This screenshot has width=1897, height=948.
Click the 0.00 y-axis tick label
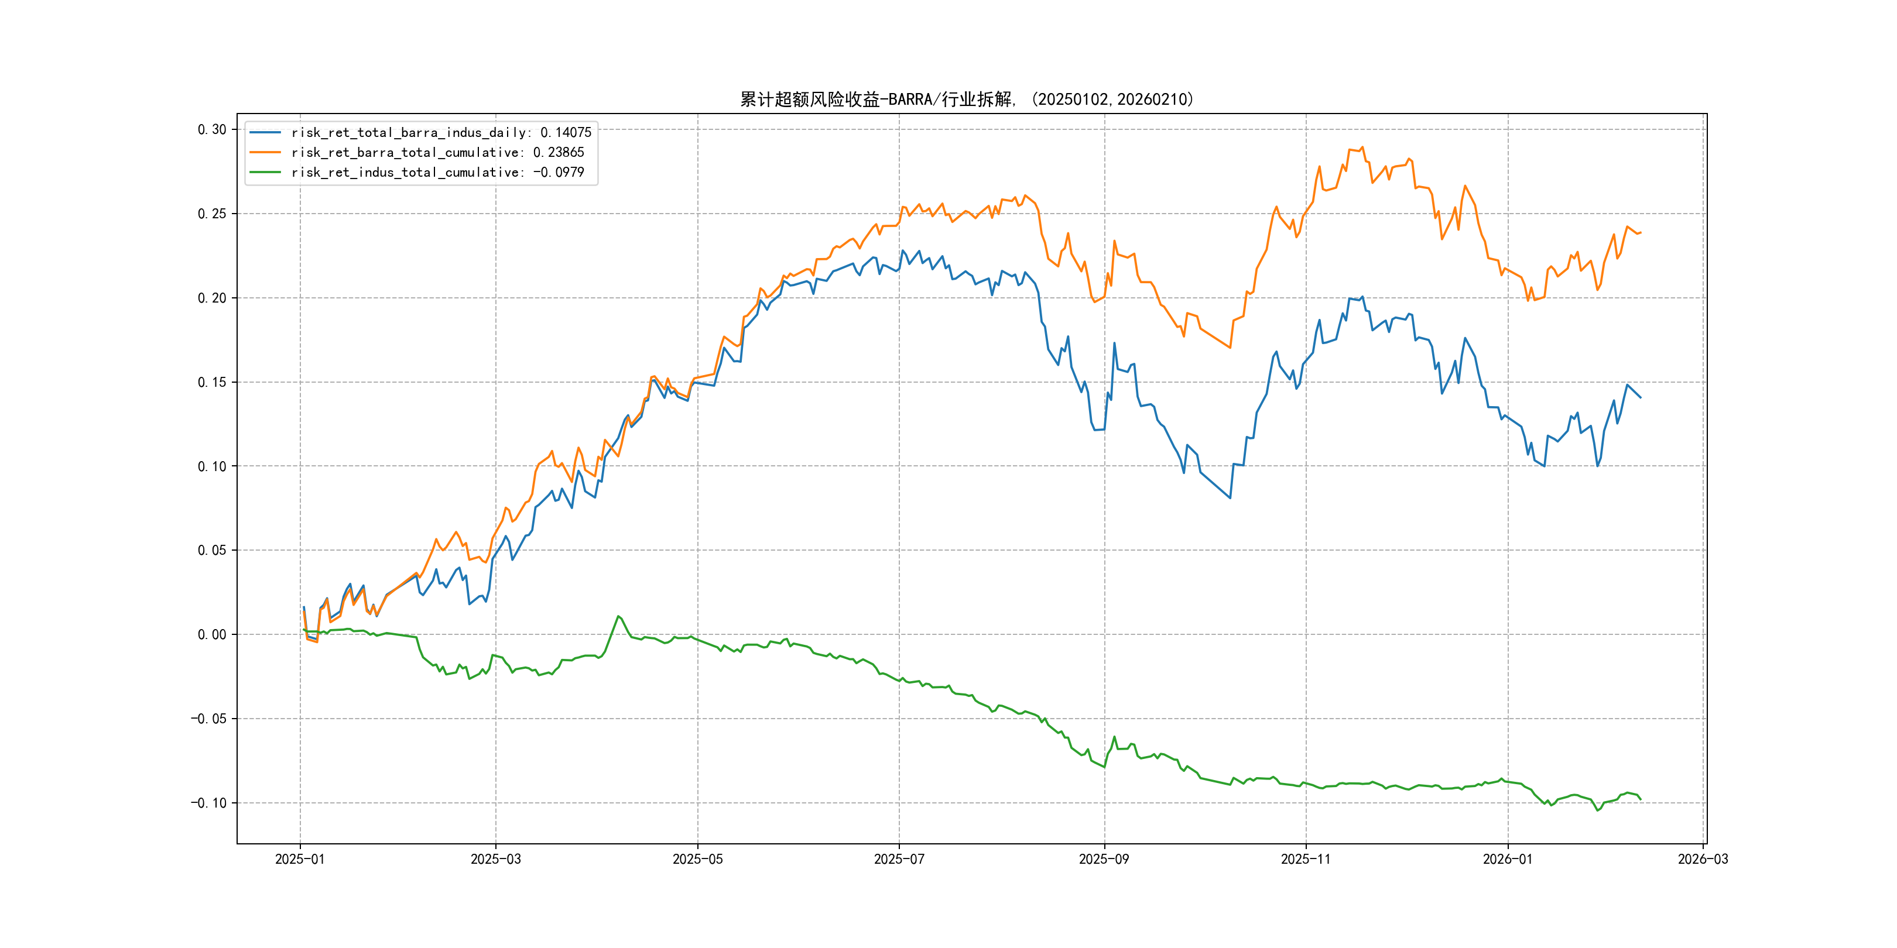click(x=211, y=634)
